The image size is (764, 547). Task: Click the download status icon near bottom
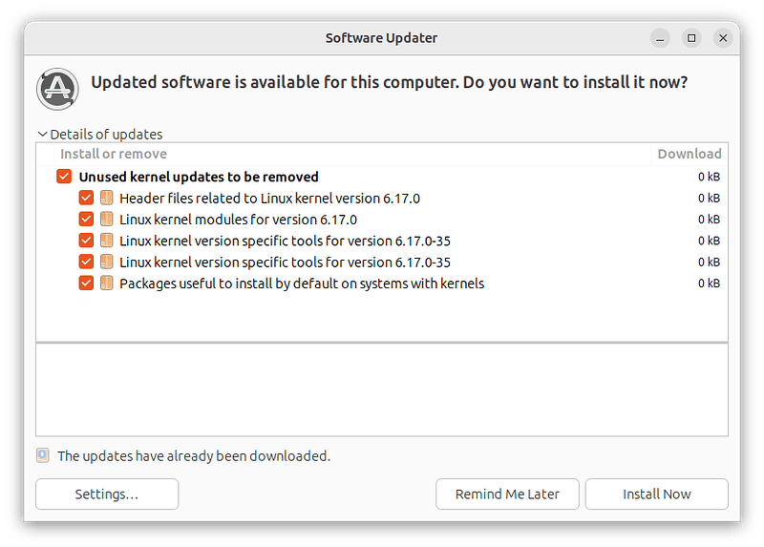click(x=43, y=455)
